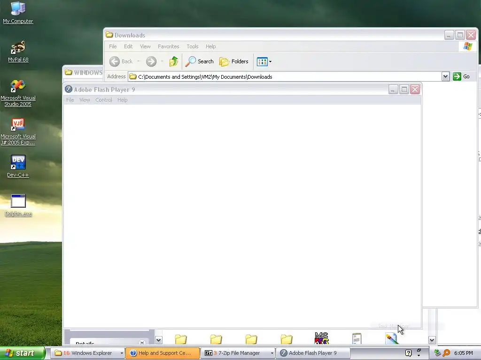This screenshot has width=481, height=360.
Task: Switch to Help and Support Center taskbar button
Action: pyautogui.click(x=163, y=353)
